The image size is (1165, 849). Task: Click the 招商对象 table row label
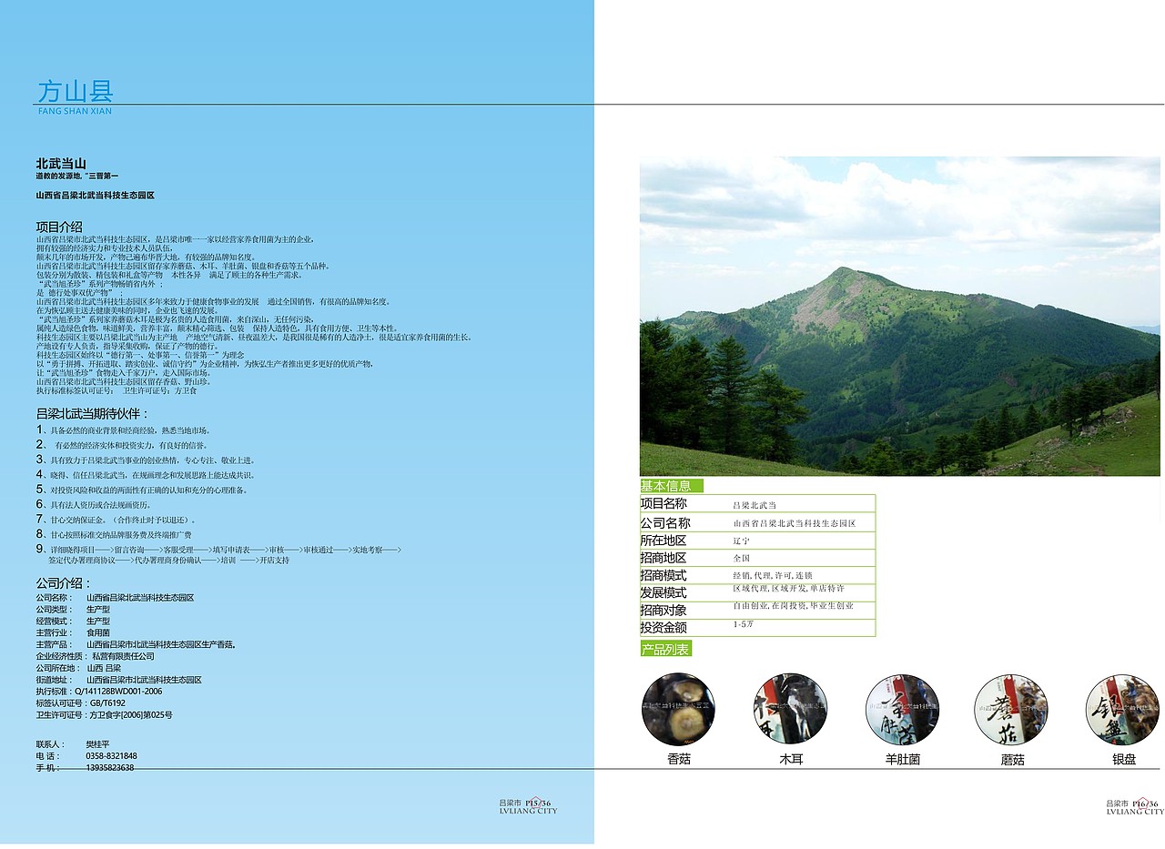tap(664, 610)
